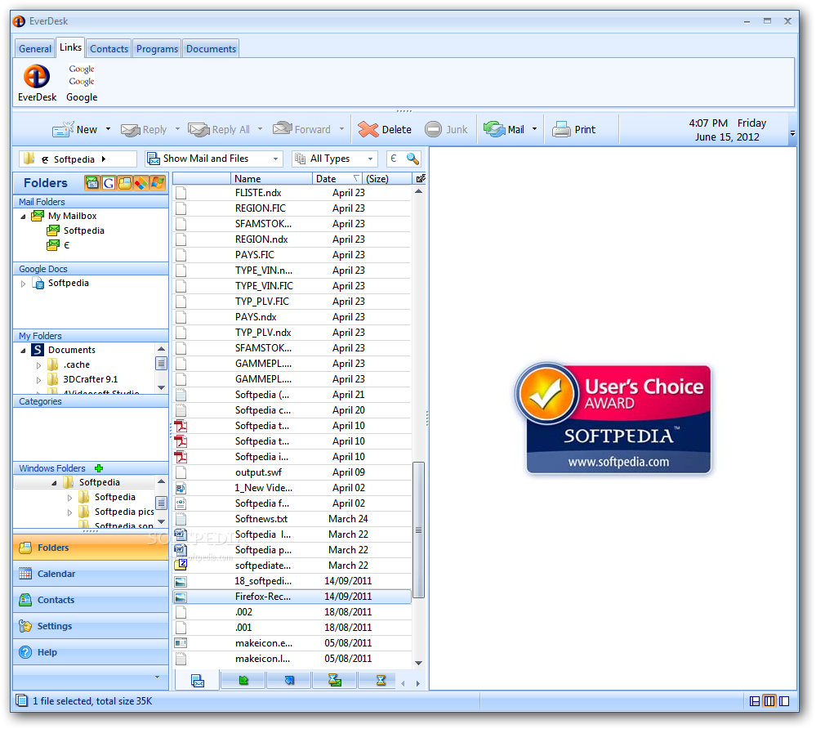
Task: Click the Delete button with red X
Action: (x=385, y=129)
